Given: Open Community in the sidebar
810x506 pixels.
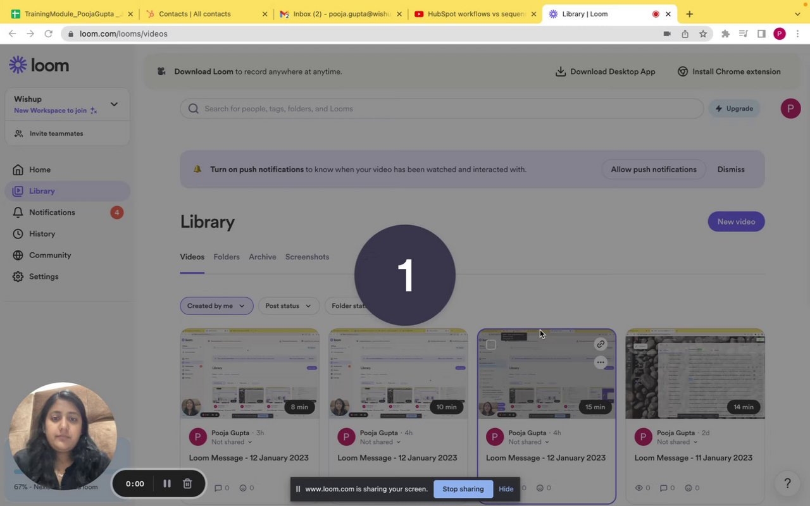Looking at the screenshot, I should (50, 256).
